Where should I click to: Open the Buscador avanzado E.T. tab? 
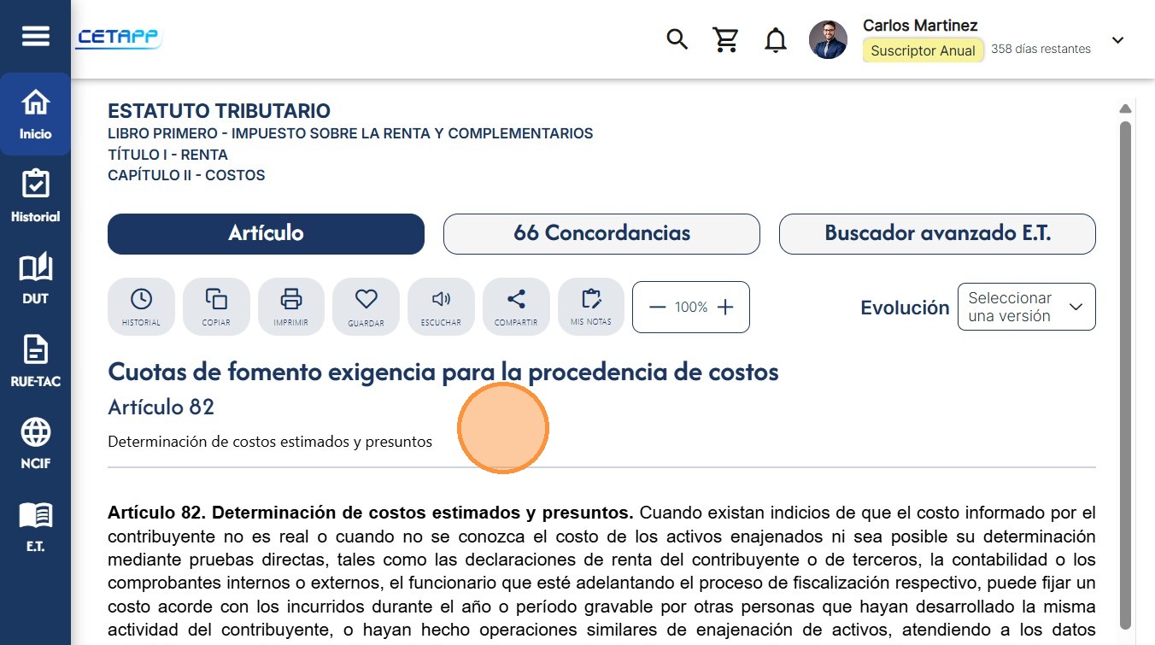[937, 234]
